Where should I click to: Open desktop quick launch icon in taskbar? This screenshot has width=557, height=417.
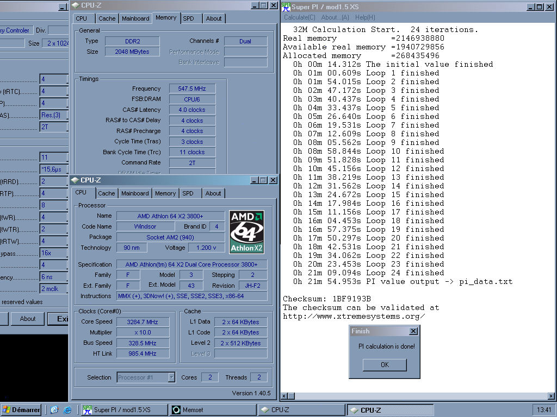pyautogui.click(x=54, y=409)
